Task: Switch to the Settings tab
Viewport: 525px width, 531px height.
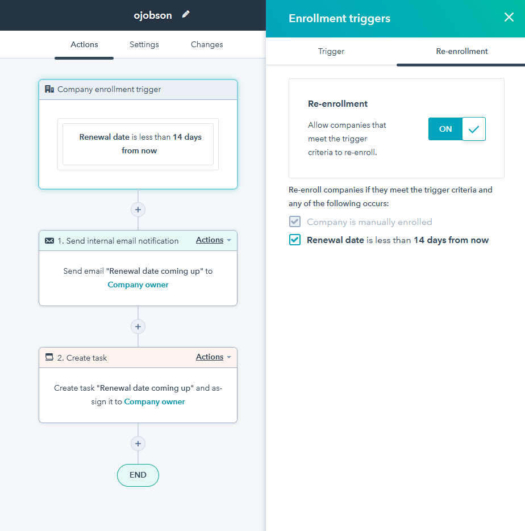Action: (x=144, y=44)
